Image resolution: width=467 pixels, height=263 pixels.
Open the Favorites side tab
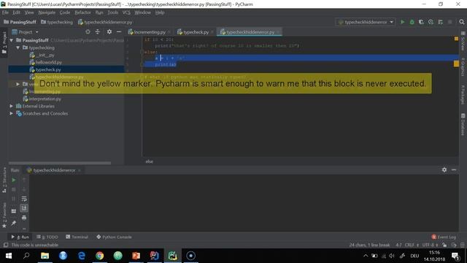pyautogui.click(x=4, y=216)
